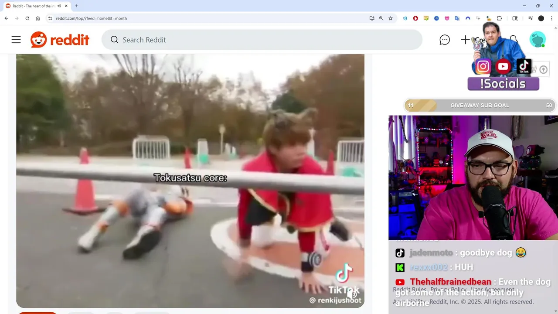Click the Tokusatsu core caption
Screen dimensions: 558x314
coord(190,178)
